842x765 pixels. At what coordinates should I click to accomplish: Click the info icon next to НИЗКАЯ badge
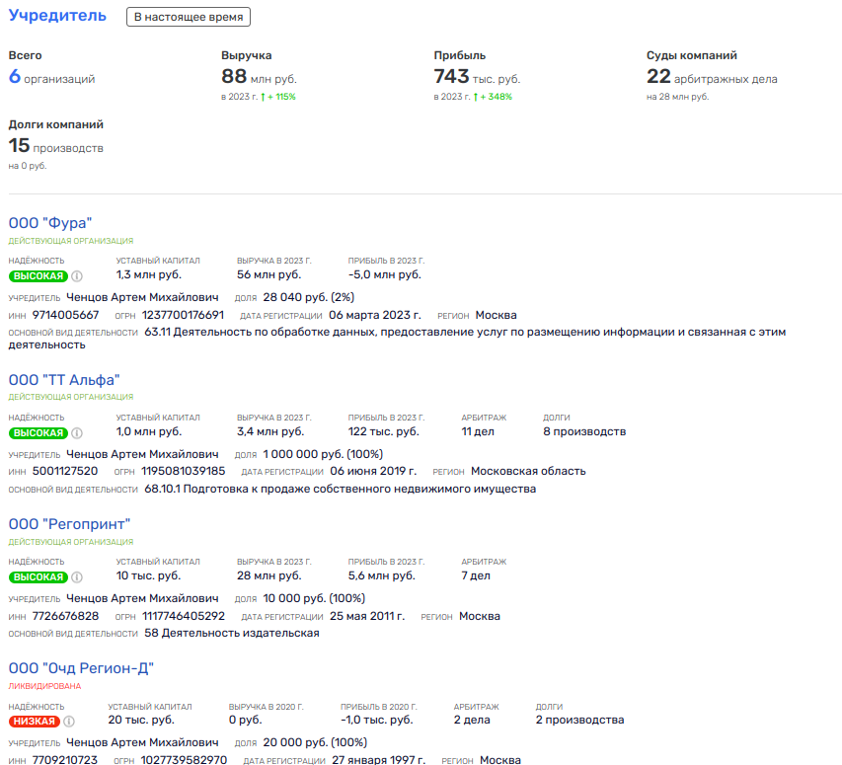(70, 721)
